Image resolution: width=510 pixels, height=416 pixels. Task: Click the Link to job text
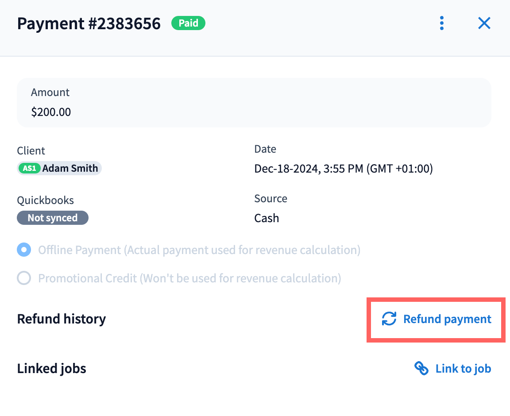[x=463, y=369]
